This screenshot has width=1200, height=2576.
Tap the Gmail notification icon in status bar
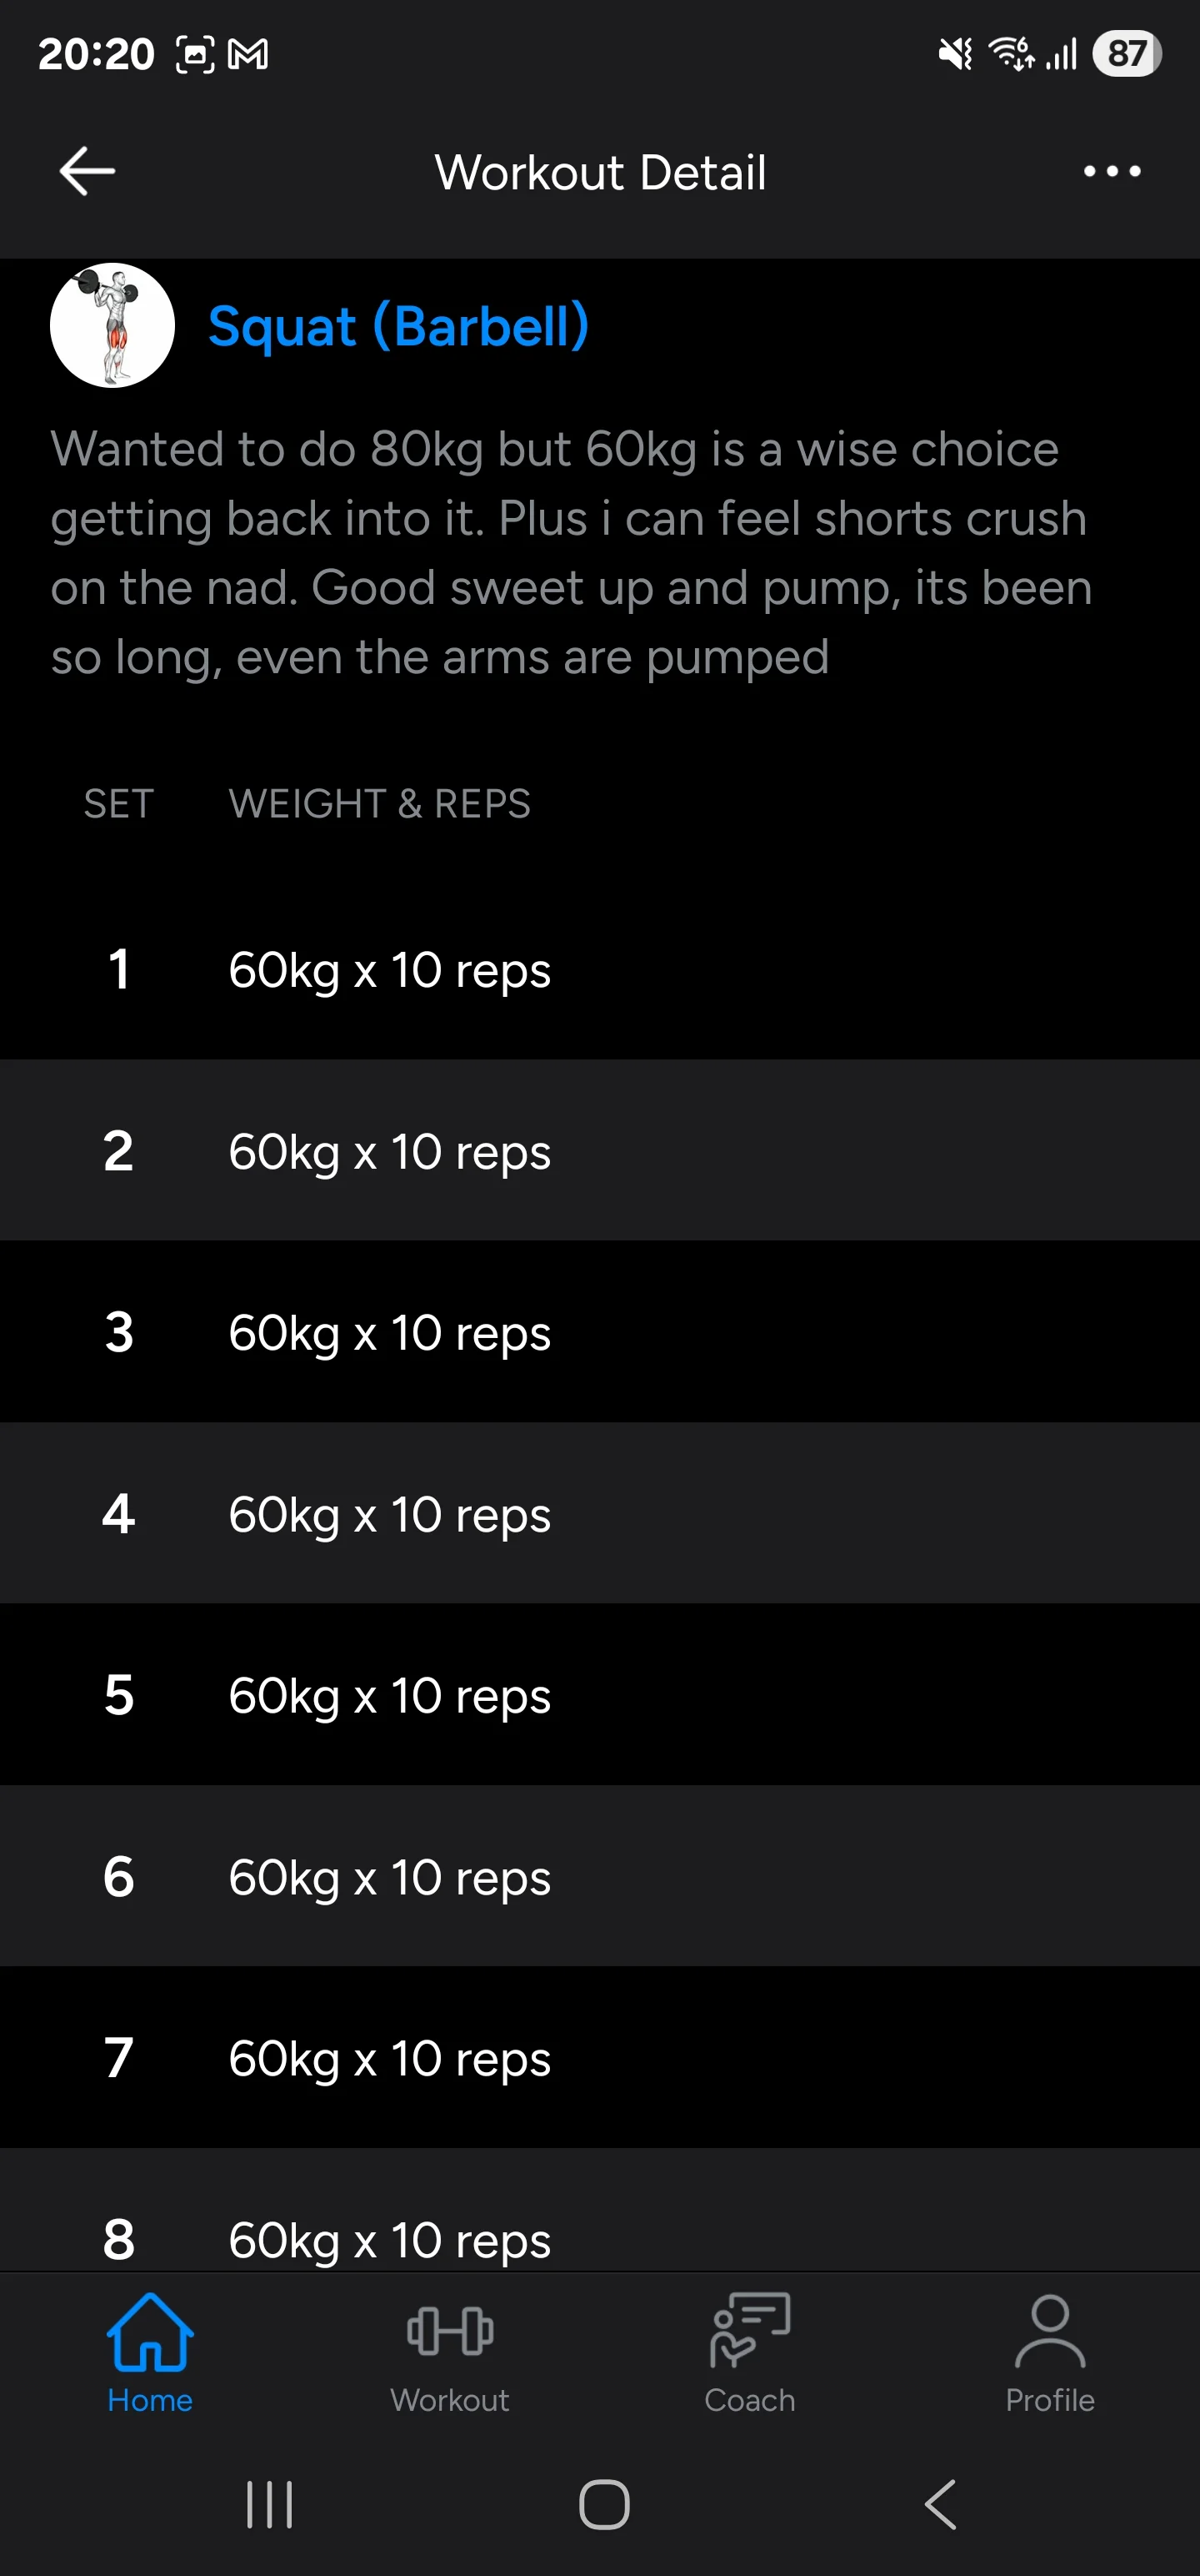pos(247,54)
